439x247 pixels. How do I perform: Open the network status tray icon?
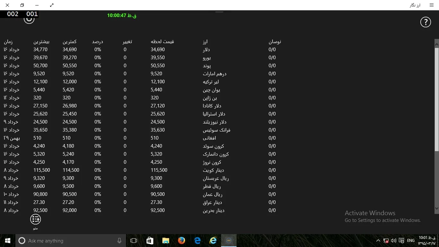tap(386, 241)
